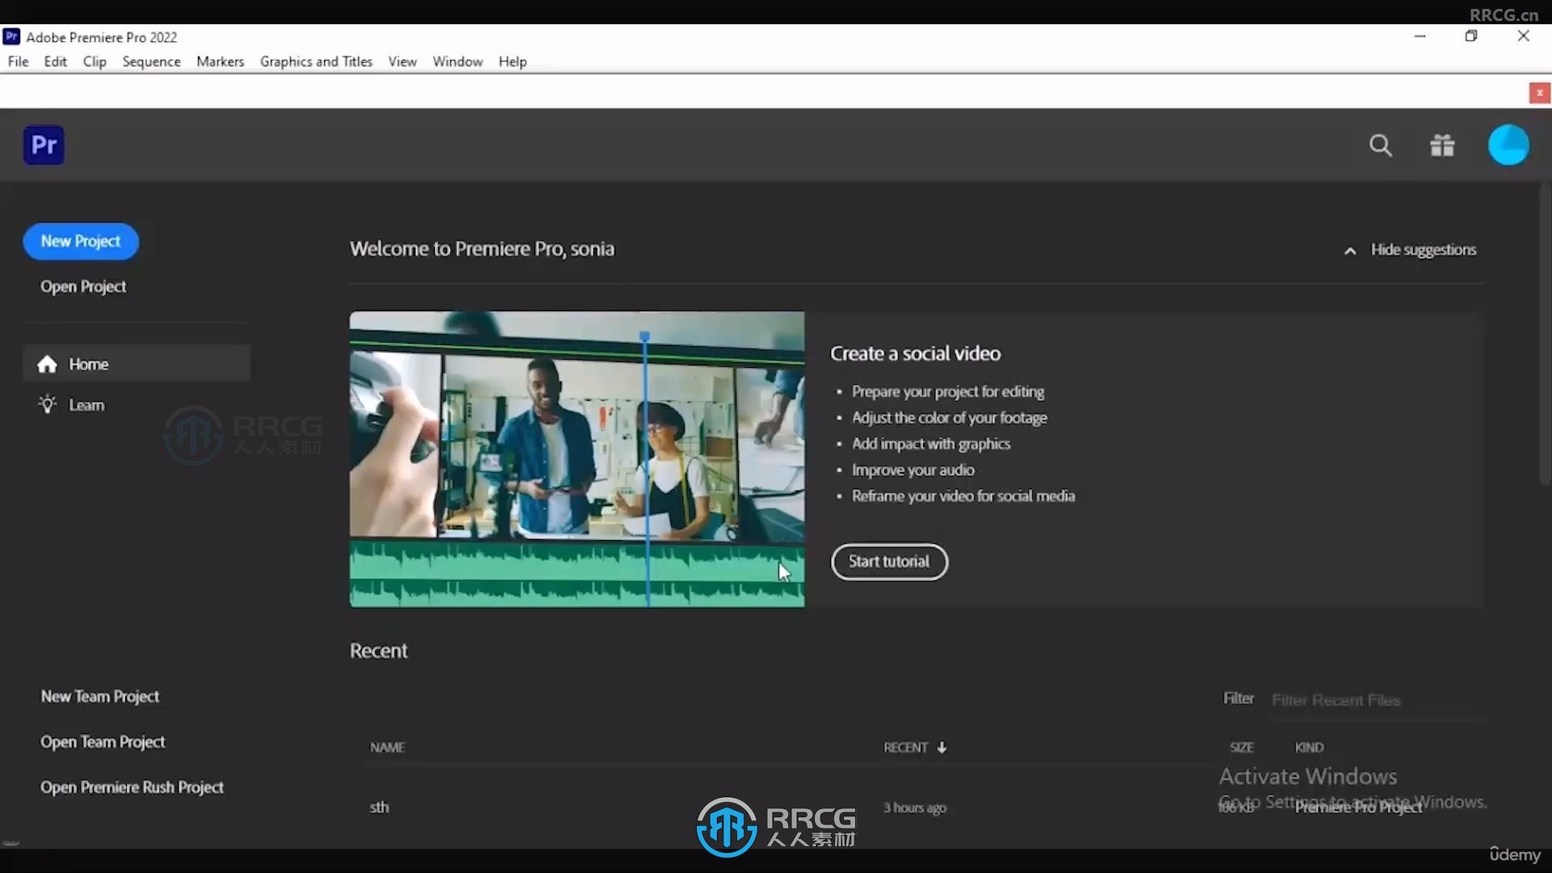Open the Markers menu
The height and width of the screenshot is (873, 1552).
tap(220, 61)
